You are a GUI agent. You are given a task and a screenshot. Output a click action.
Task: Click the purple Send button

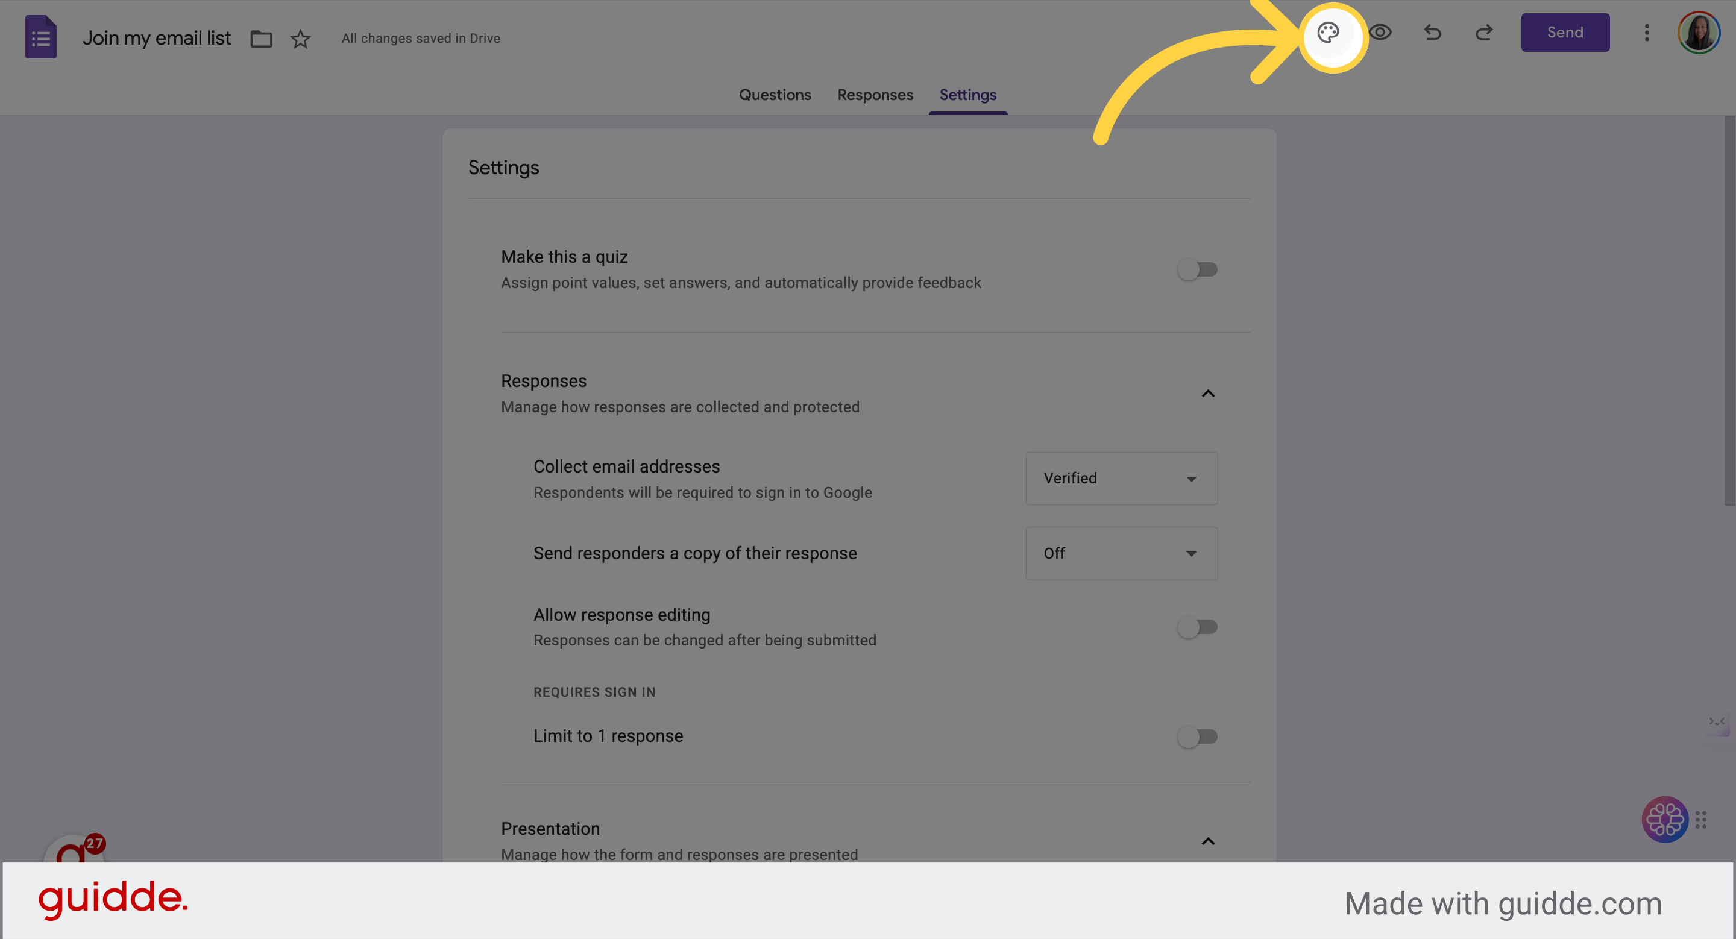click(x=1565, y=33)
